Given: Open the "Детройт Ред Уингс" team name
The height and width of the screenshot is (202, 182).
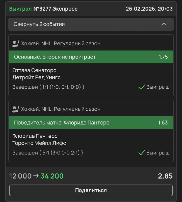Looking at the screenshot, I should tap(36, 77).
